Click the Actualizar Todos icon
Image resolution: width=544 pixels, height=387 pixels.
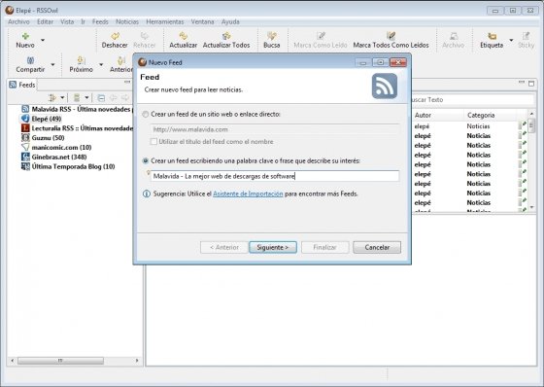click(x=226, y=36)
